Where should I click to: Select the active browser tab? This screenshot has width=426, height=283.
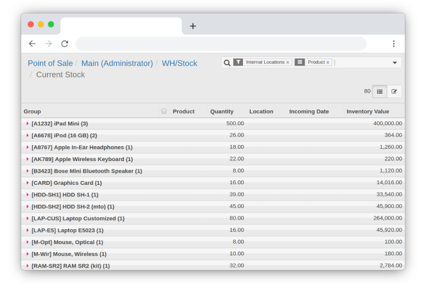pos(121,26)
